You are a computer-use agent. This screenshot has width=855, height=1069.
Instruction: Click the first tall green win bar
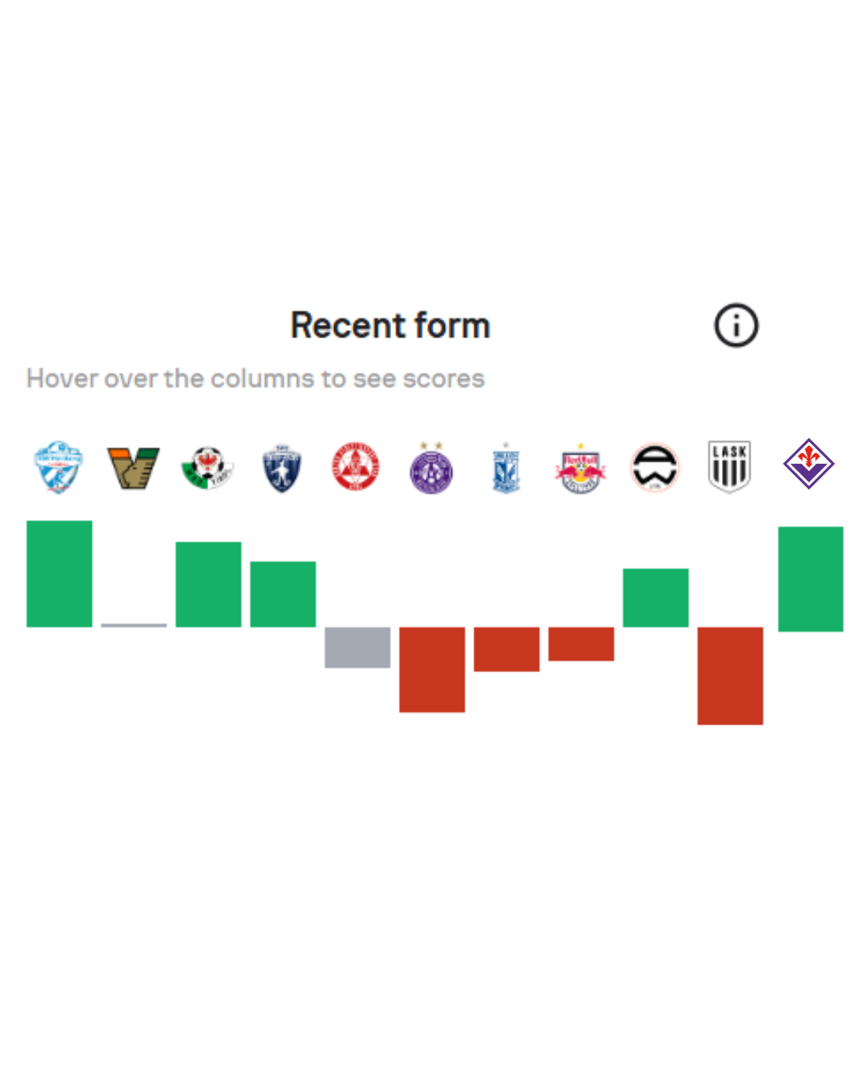pos(59,573)
